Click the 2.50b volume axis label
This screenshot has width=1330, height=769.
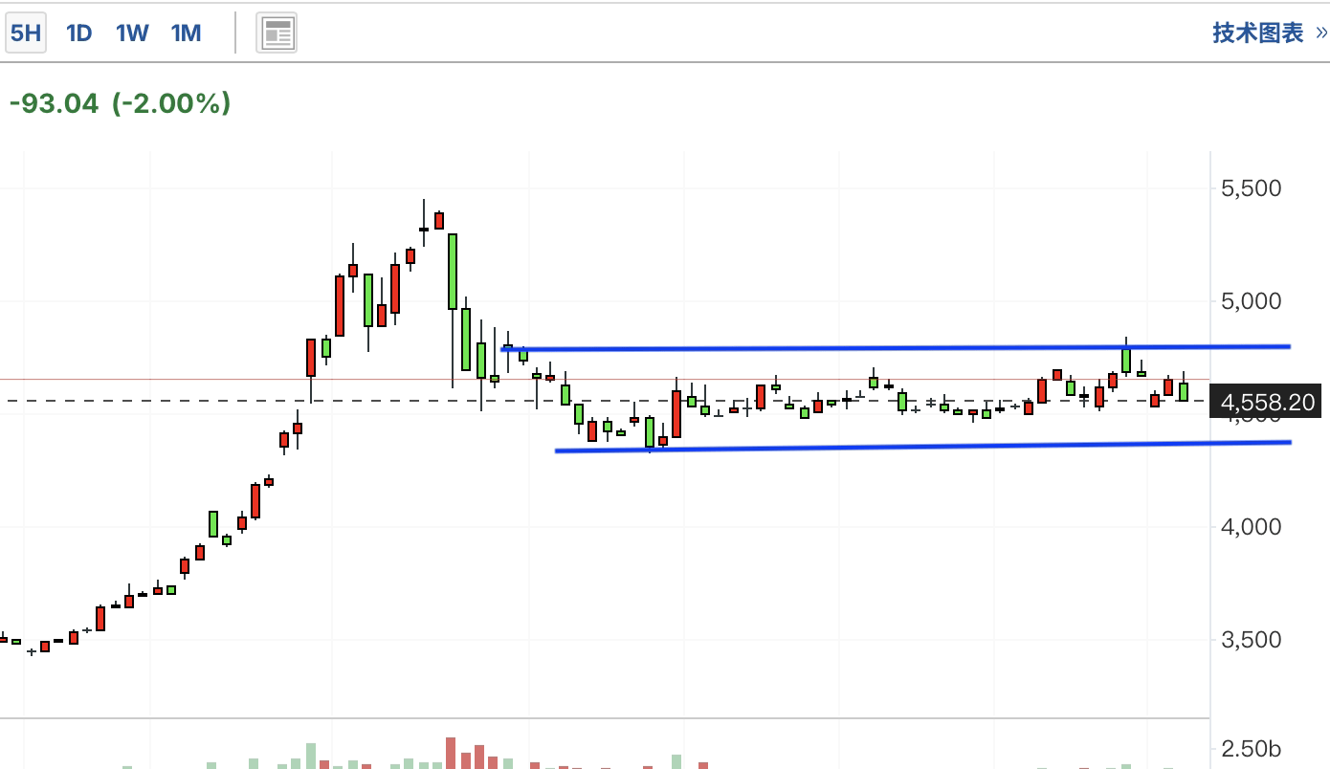[1252, 748]
